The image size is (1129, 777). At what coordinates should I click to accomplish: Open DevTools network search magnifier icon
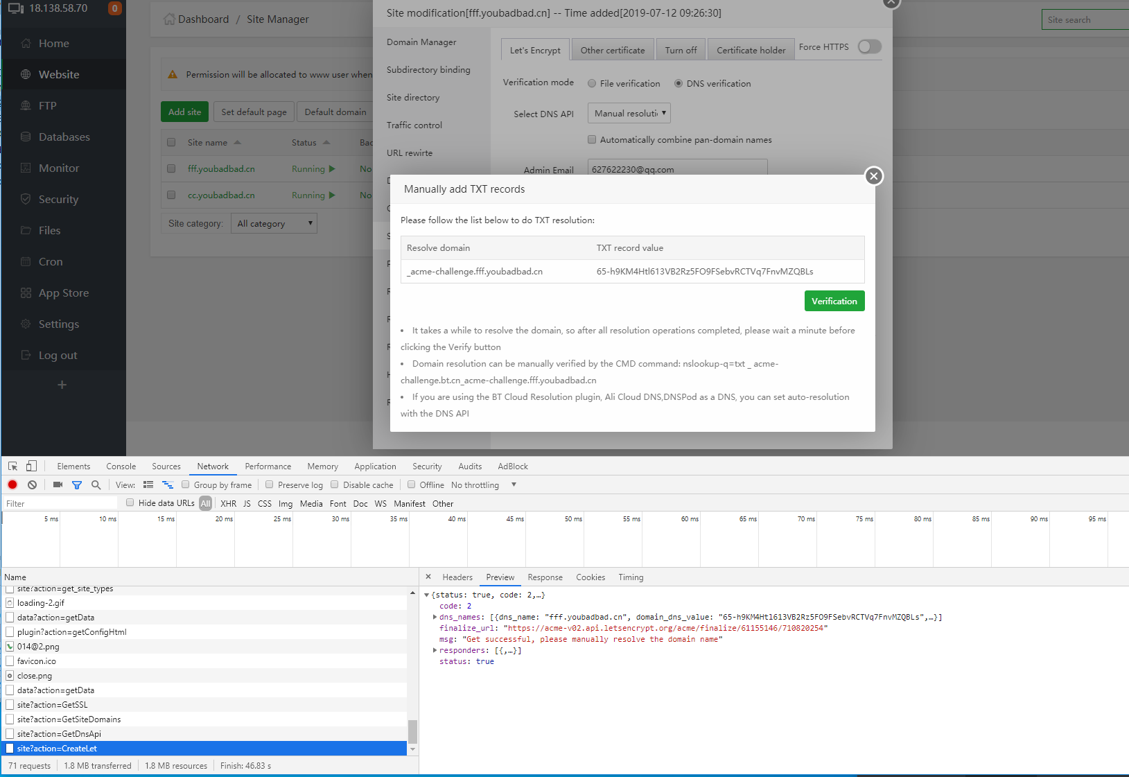tap(96, 484)
